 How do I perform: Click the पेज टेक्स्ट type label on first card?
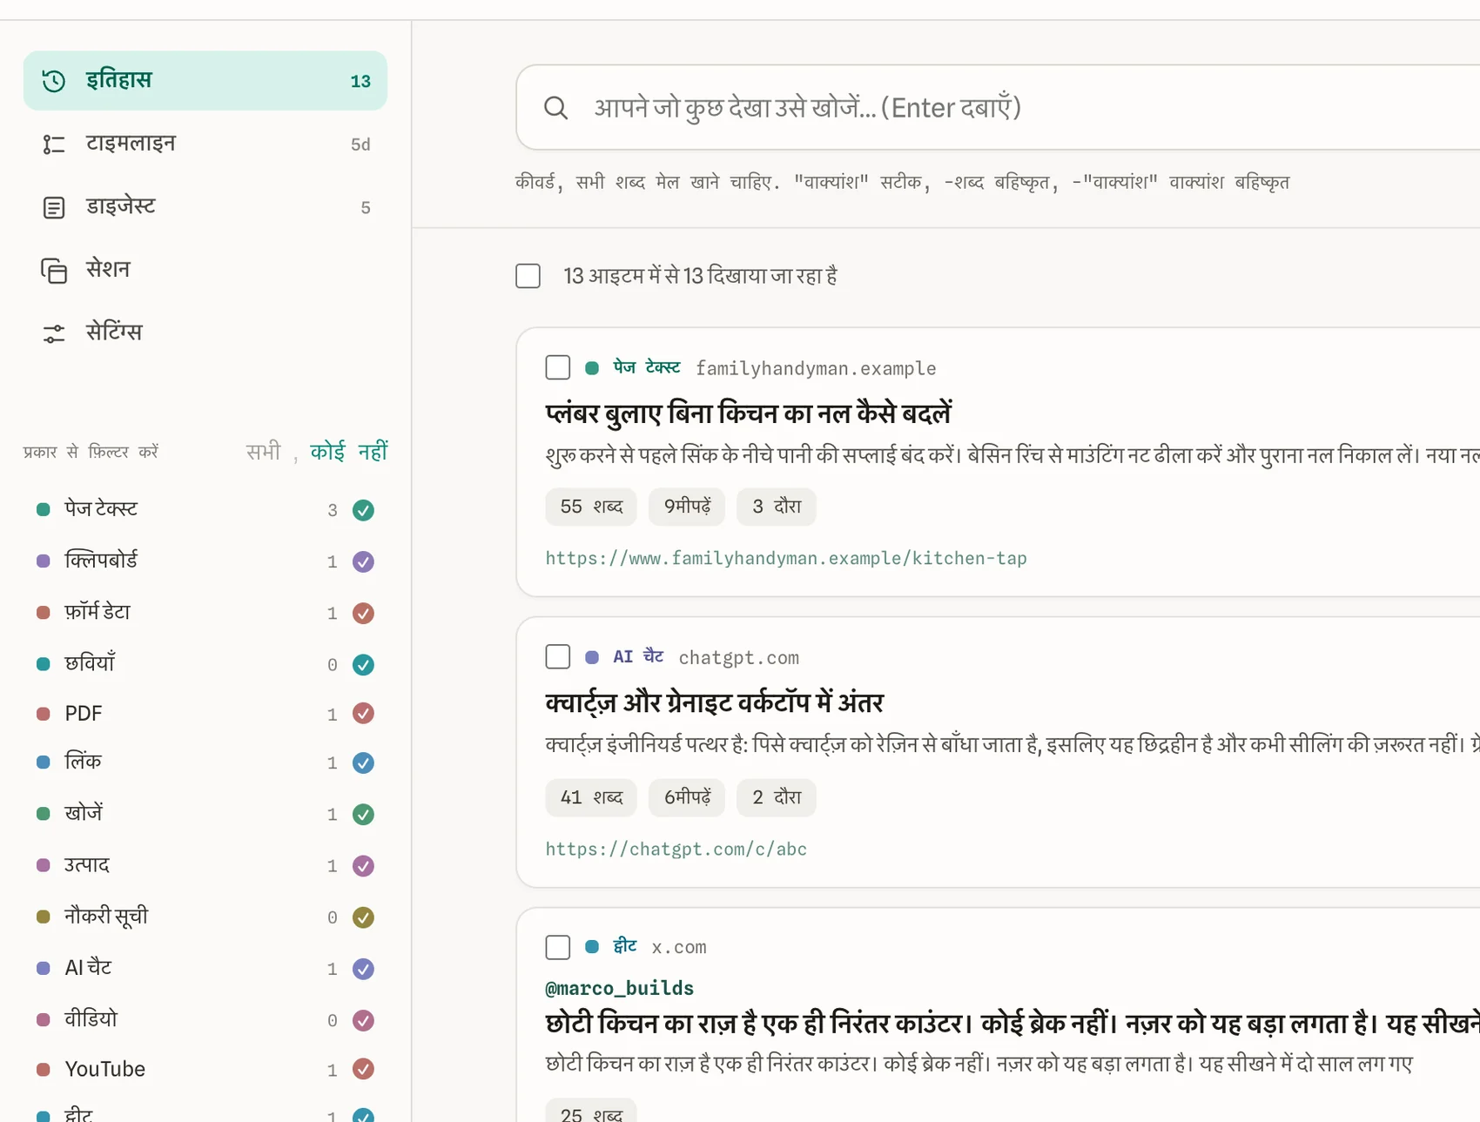click(647, 367)
